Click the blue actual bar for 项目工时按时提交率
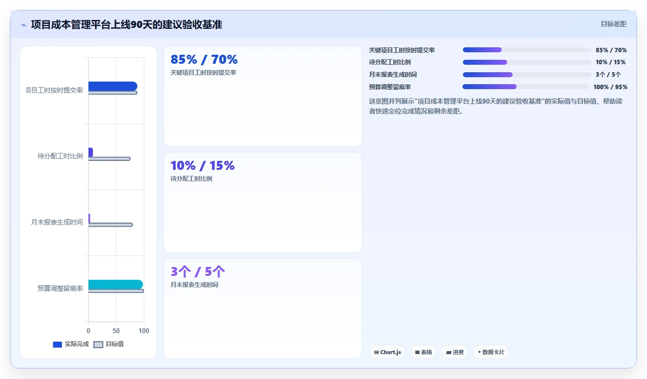 112,86
